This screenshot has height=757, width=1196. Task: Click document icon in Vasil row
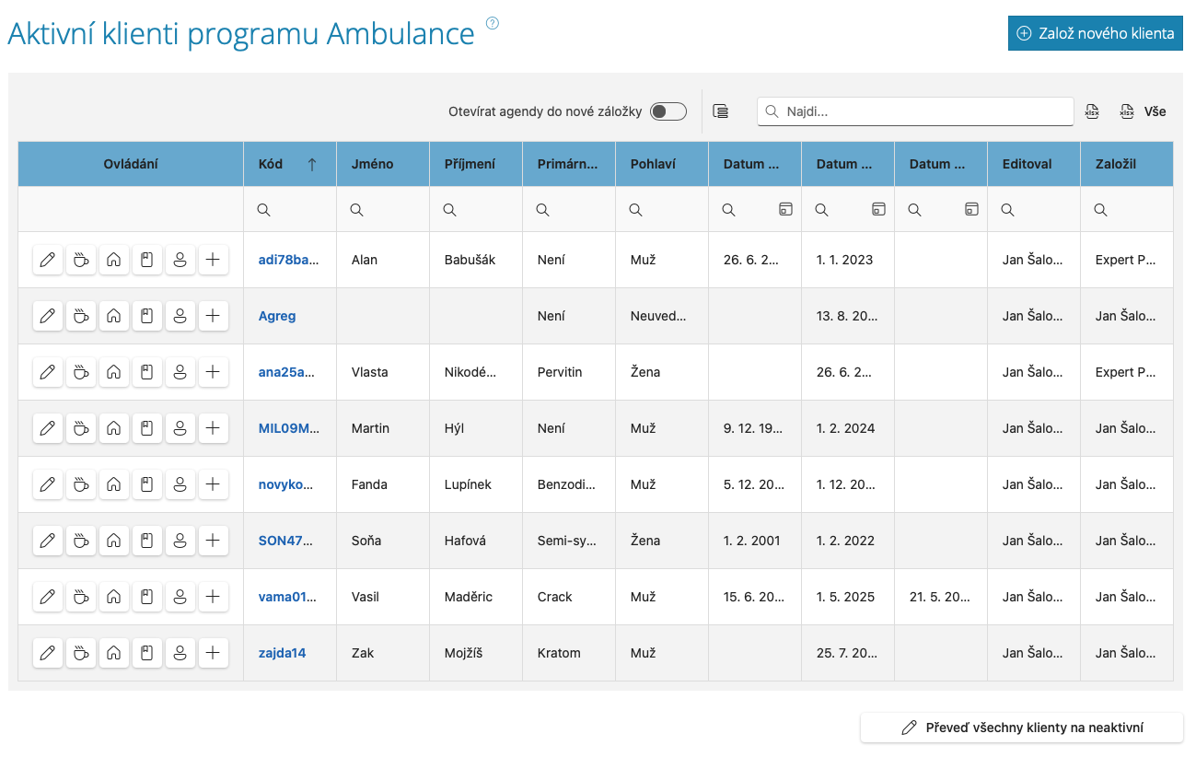147,597
